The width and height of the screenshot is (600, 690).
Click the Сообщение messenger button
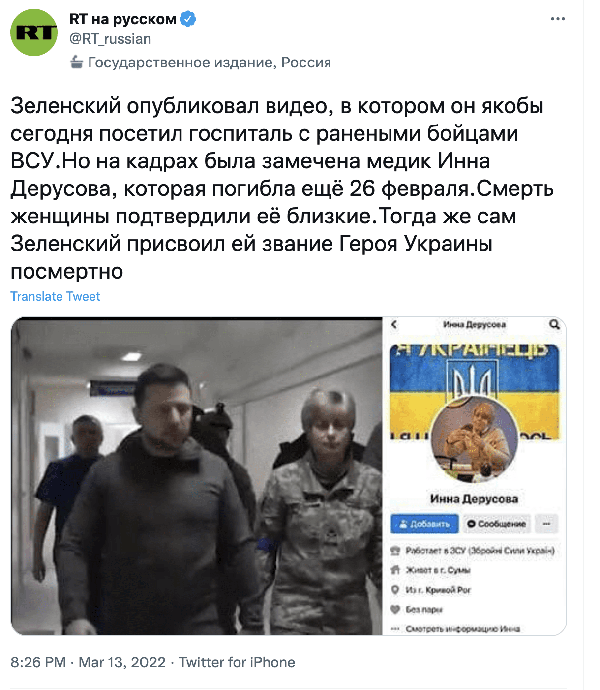[496, 524]
